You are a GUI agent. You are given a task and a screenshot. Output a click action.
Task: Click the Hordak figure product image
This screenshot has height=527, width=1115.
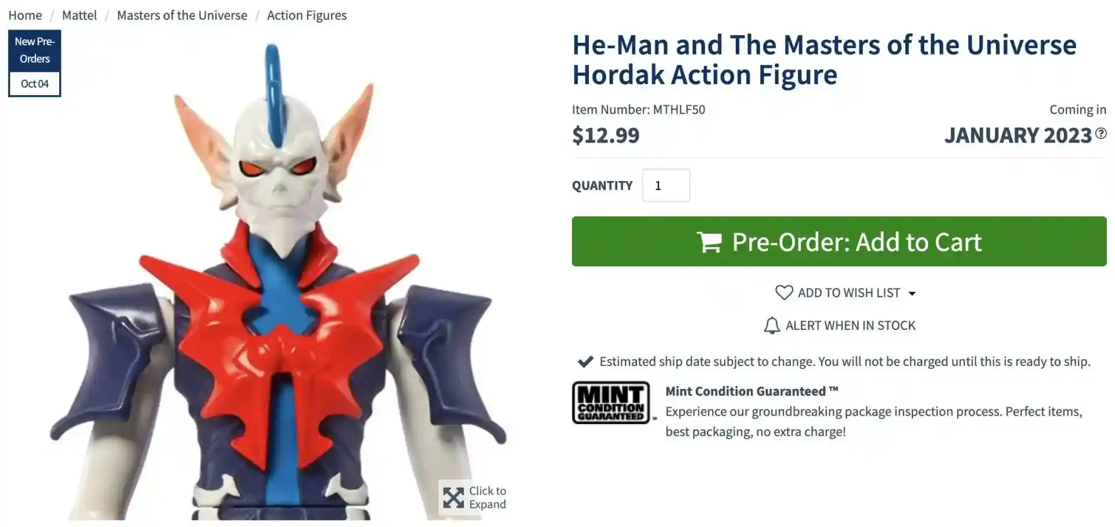click(278, 281)
